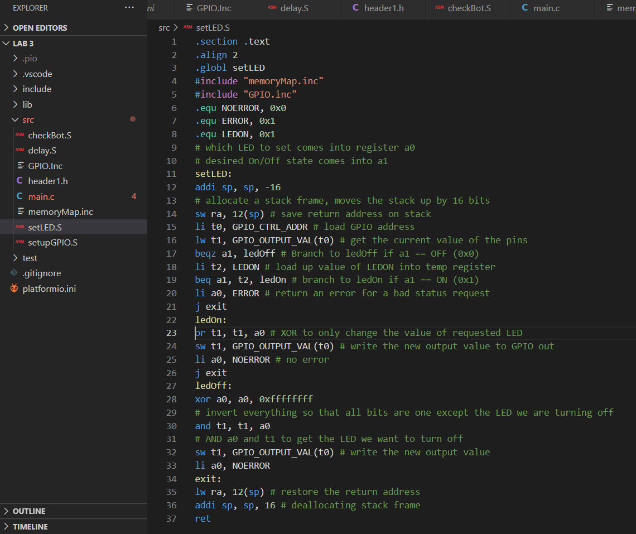Click memoryMap.inc file icon
This screenshot has height=534, width=636.
click(x=21, y=211)
